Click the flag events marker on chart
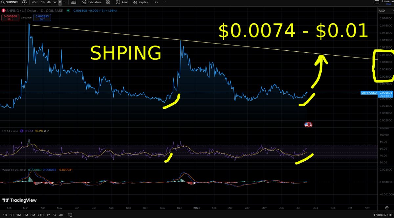Screen dimensions: 394x218 308,124
